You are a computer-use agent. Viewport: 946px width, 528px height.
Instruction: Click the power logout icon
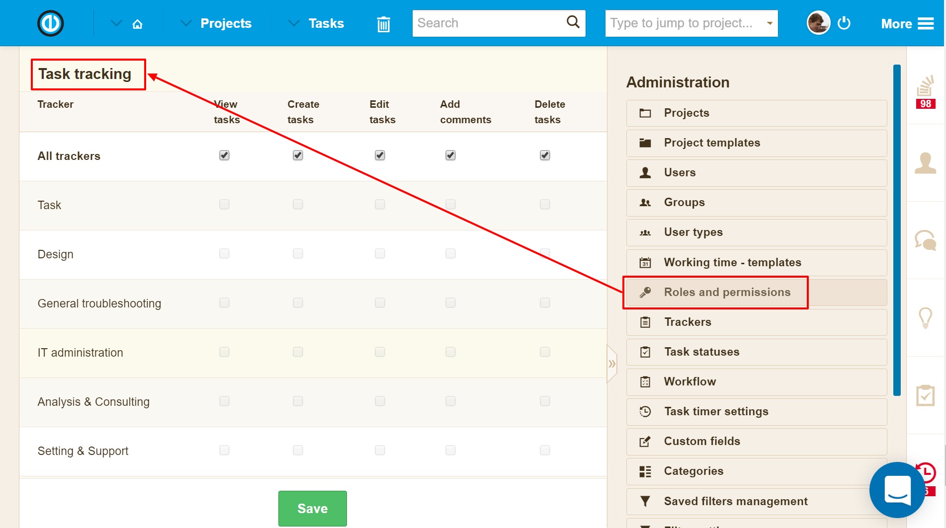[844, 23]
